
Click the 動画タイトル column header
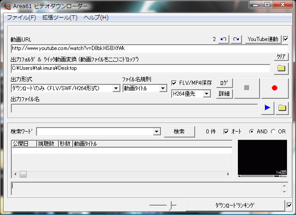(x=153, y=144)
